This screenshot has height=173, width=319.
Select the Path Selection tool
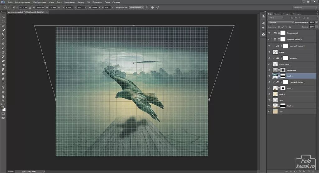(x=3, y=87)
